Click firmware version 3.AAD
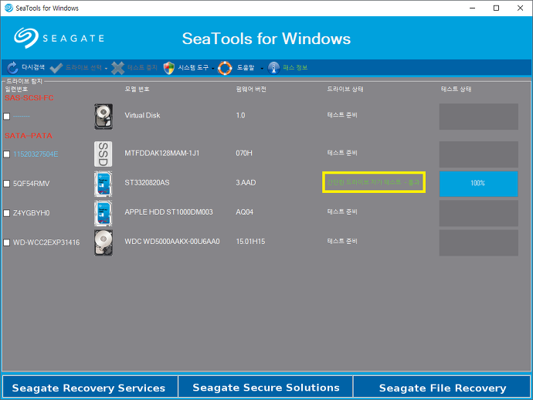The image size is (533, 400). pyautogui.click(x=246, y=182)
